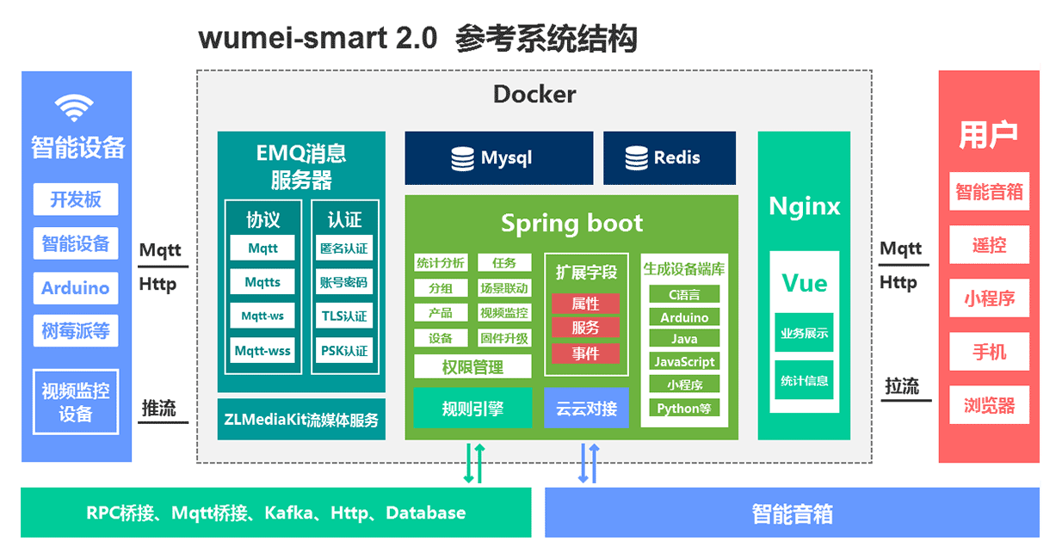1062x559 pixels.
Task: Click the 遥控 box in the 用户 panel
Action: (989, 245)
